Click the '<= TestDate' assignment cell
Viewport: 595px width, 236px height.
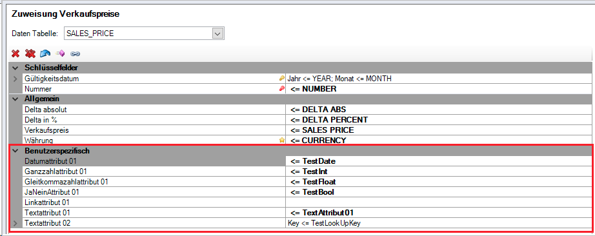[439, 161]
